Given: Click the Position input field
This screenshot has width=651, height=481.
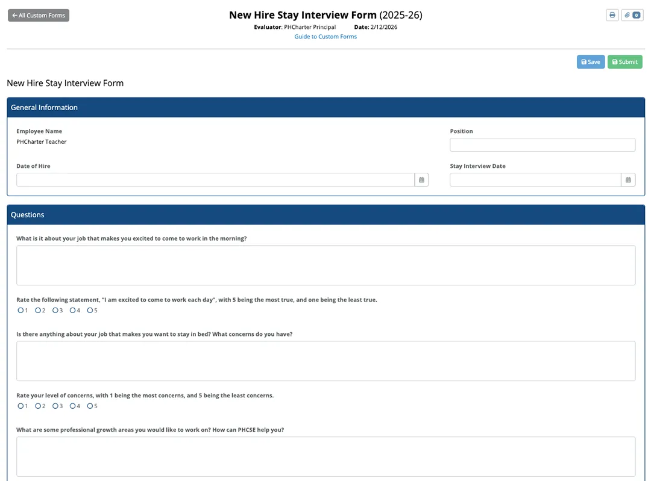Looking at the screenshot, I should click(542, 145).
